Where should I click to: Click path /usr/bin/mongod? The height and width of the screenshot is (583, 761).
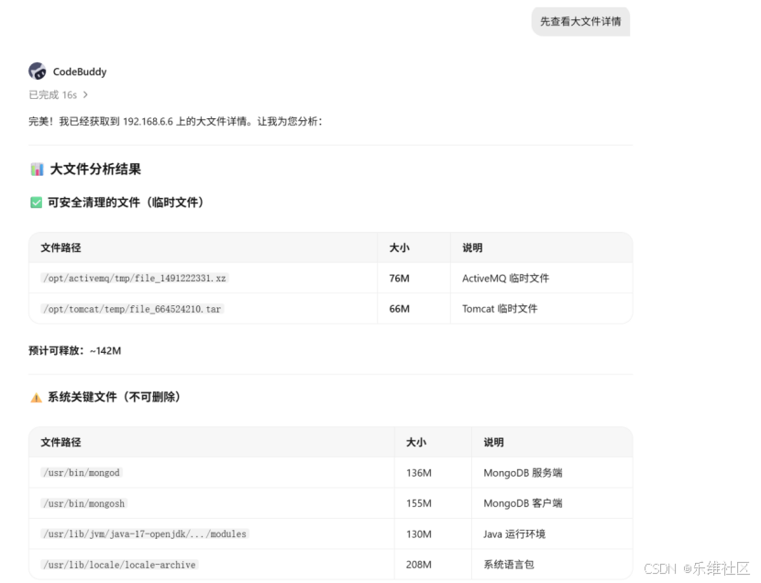(82, 472)
